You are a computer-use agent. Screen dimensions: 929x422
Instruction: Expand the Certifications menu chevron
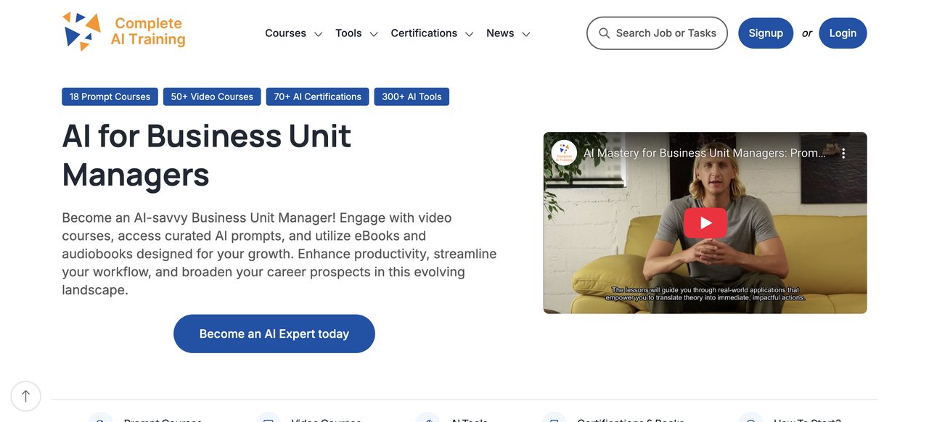coord(470,34)
